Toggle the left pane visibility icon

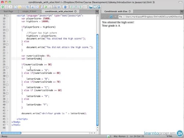click(91, 7)
